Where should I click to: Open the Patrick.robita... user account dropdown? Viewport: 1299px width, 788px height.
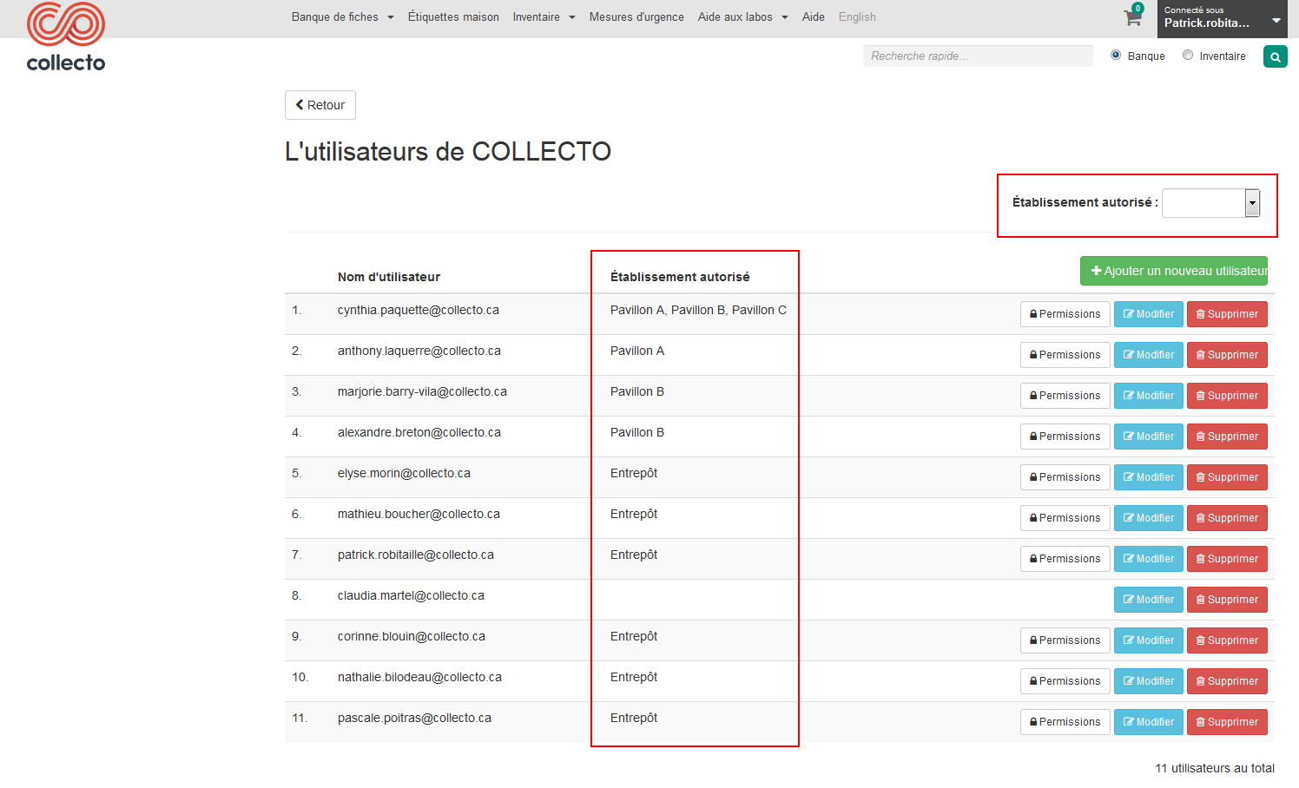click(x=1222, y=19)
